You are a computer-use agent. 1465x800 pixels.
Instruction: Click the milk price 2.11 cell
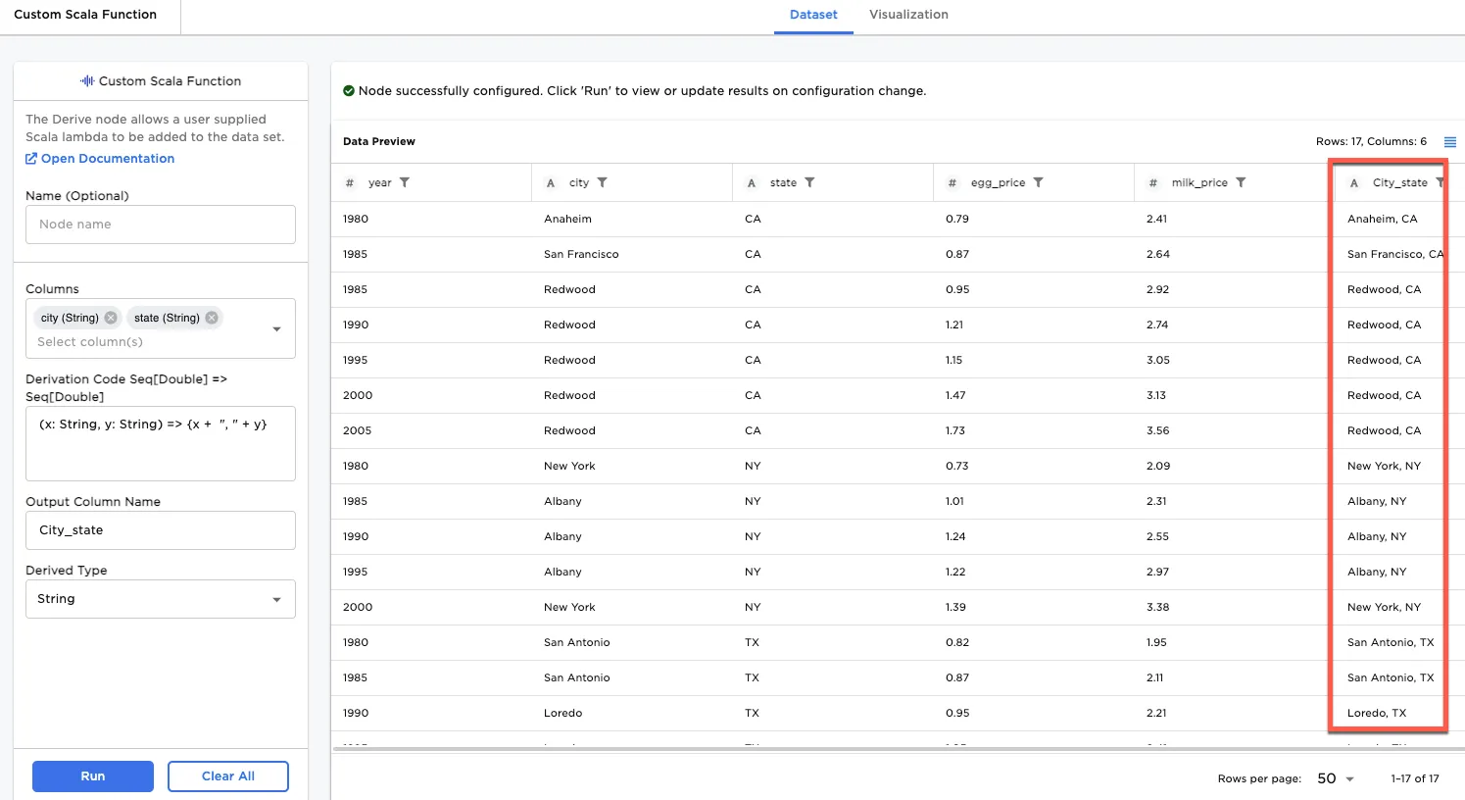[x=1154, y=677]
